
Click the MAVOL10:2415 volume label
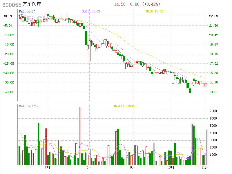[x=124, y=106]
